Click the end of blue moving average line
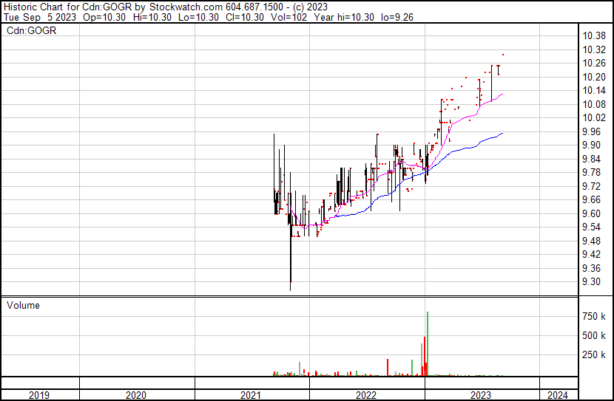 coord(502,133)
